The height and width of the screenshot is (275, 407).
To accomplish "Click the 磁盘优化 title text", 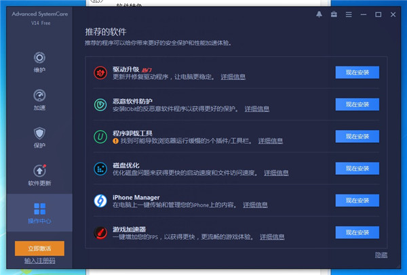I will pos(126,165).
